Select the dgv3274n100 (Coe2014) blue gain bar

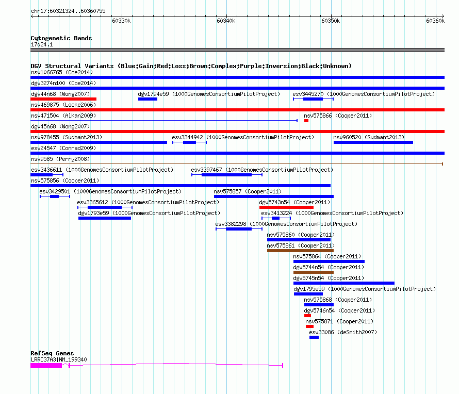(237, 88)
